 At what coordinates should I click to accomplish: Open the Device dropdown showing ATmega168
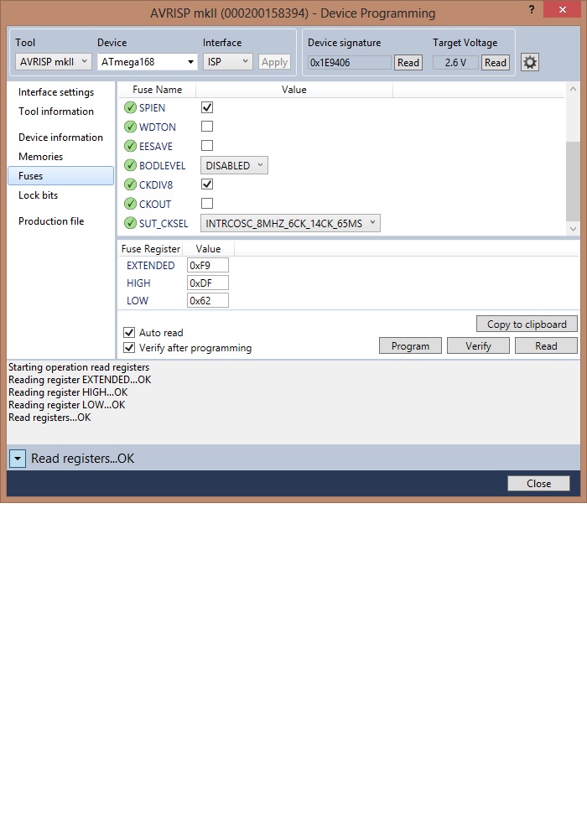tap(148, 62)
